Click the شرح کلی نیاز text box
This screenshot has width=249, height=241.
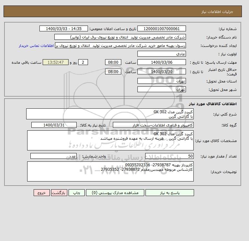point(110,114)
